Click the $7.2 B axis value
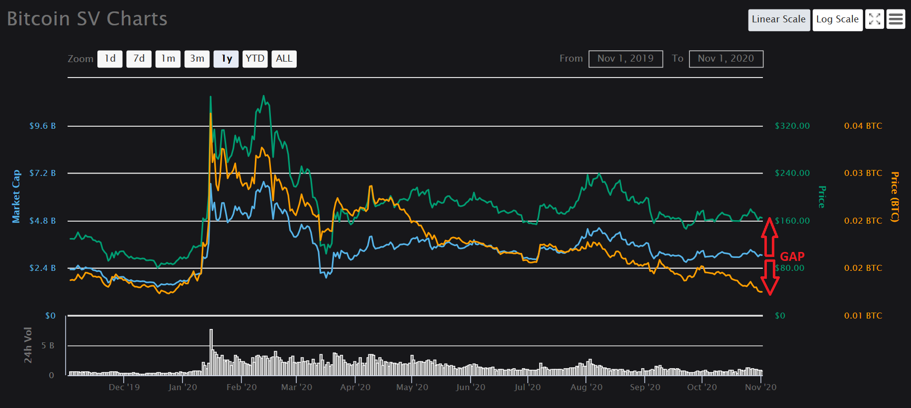 [x=42, y=173]
